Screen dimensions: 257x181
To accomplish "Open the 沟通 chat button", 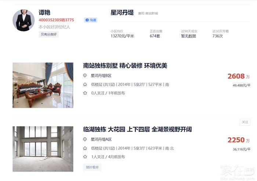I will pos(91,20).
